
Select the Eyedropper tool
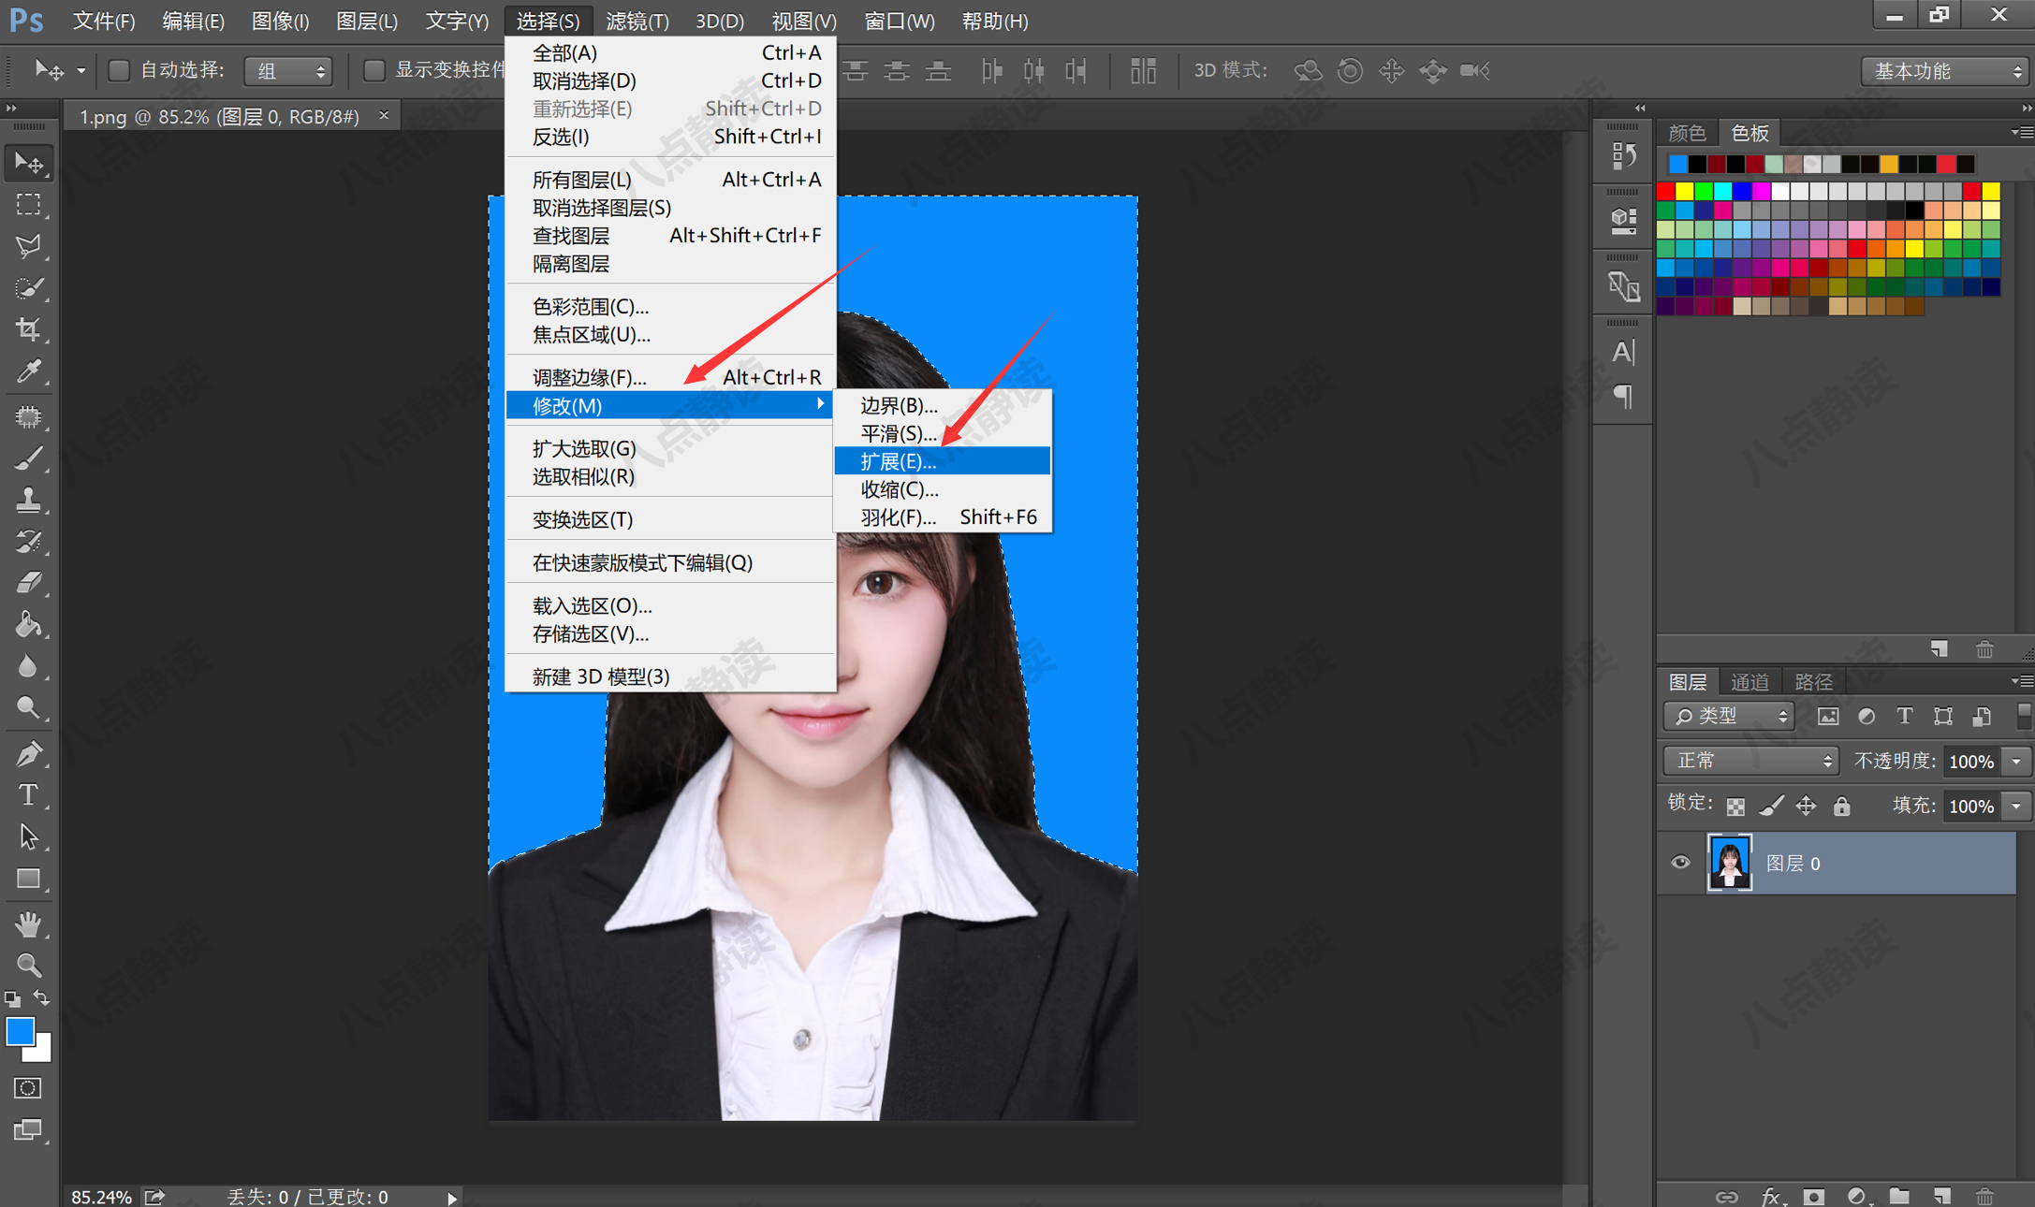click(29, 371)
